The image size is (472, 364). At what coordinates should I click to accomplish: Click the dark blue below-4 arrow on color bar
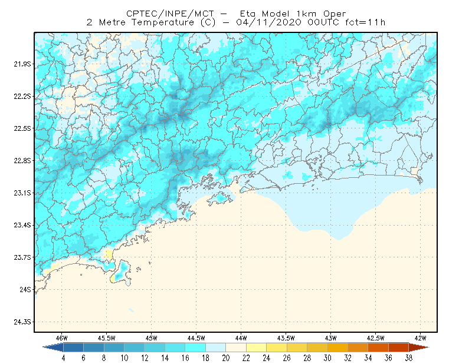54,348
